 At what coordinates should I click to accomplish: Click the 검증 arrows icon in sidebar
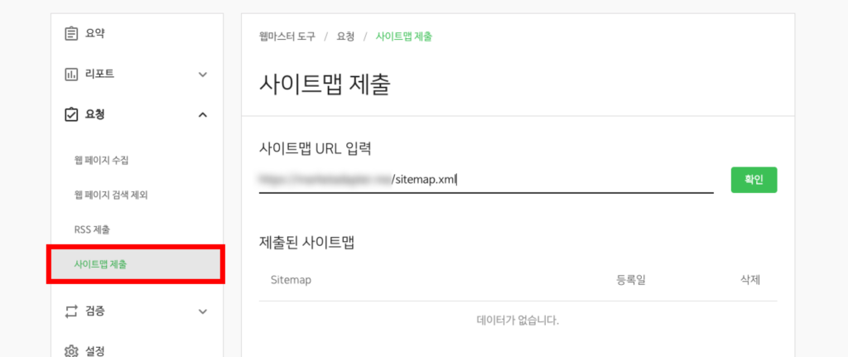(71, 311)
